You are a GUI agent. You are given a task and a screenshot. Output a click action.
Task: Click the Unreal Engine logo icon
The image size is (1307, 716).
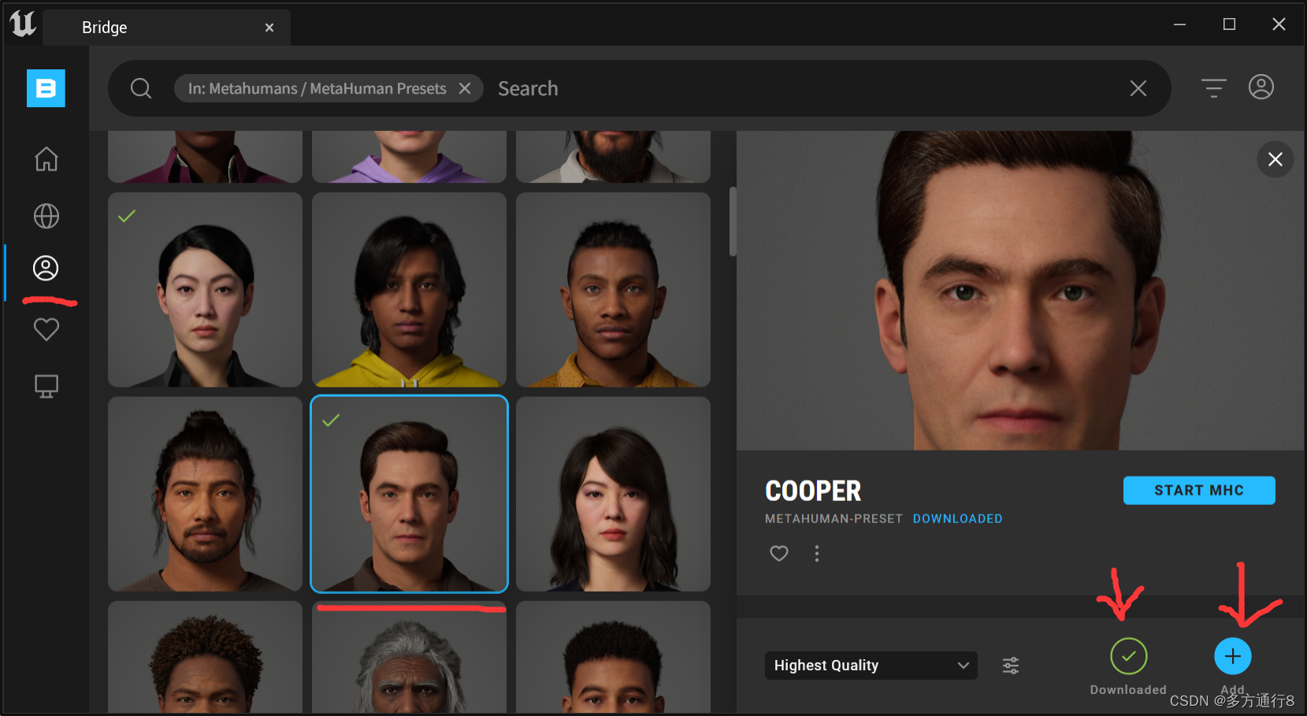click(23, 24)
